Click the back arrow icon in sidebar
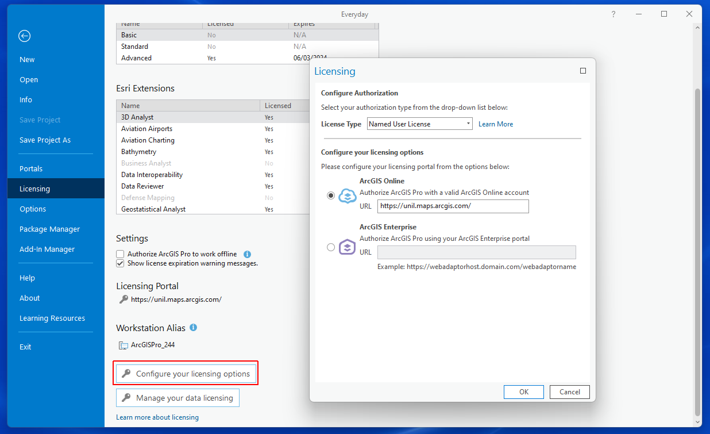The image size is (710, 434). (24, 36)
